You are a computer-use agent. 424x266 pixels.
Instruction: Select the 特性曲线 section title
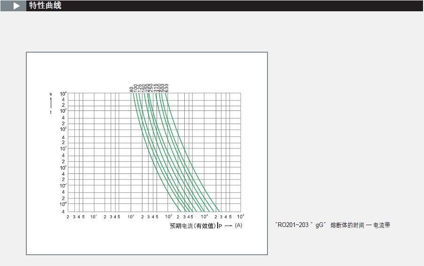tap(45, 6)
